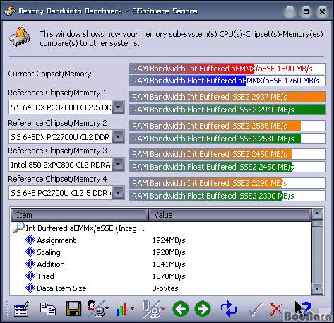This screenshot has height=323, width=334.
Task: Select the Int Buffered aEMMX/aSSE row
Action: pos(85,228)
